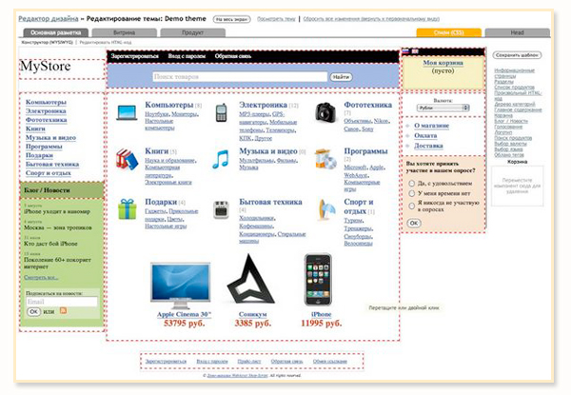Click the Сбросить все изменения link
The height and width of the screenshot is (395, 571).
click(x=371, y=19)
